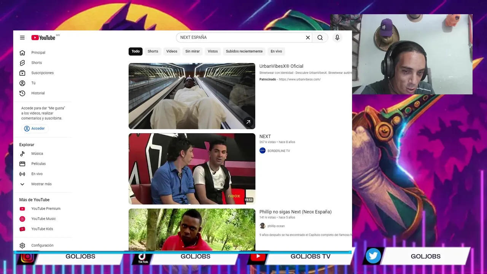The image size is (487, 274).
Task: Open the YouTube Kids sidebar label
Action: click(x=42, y=229)
